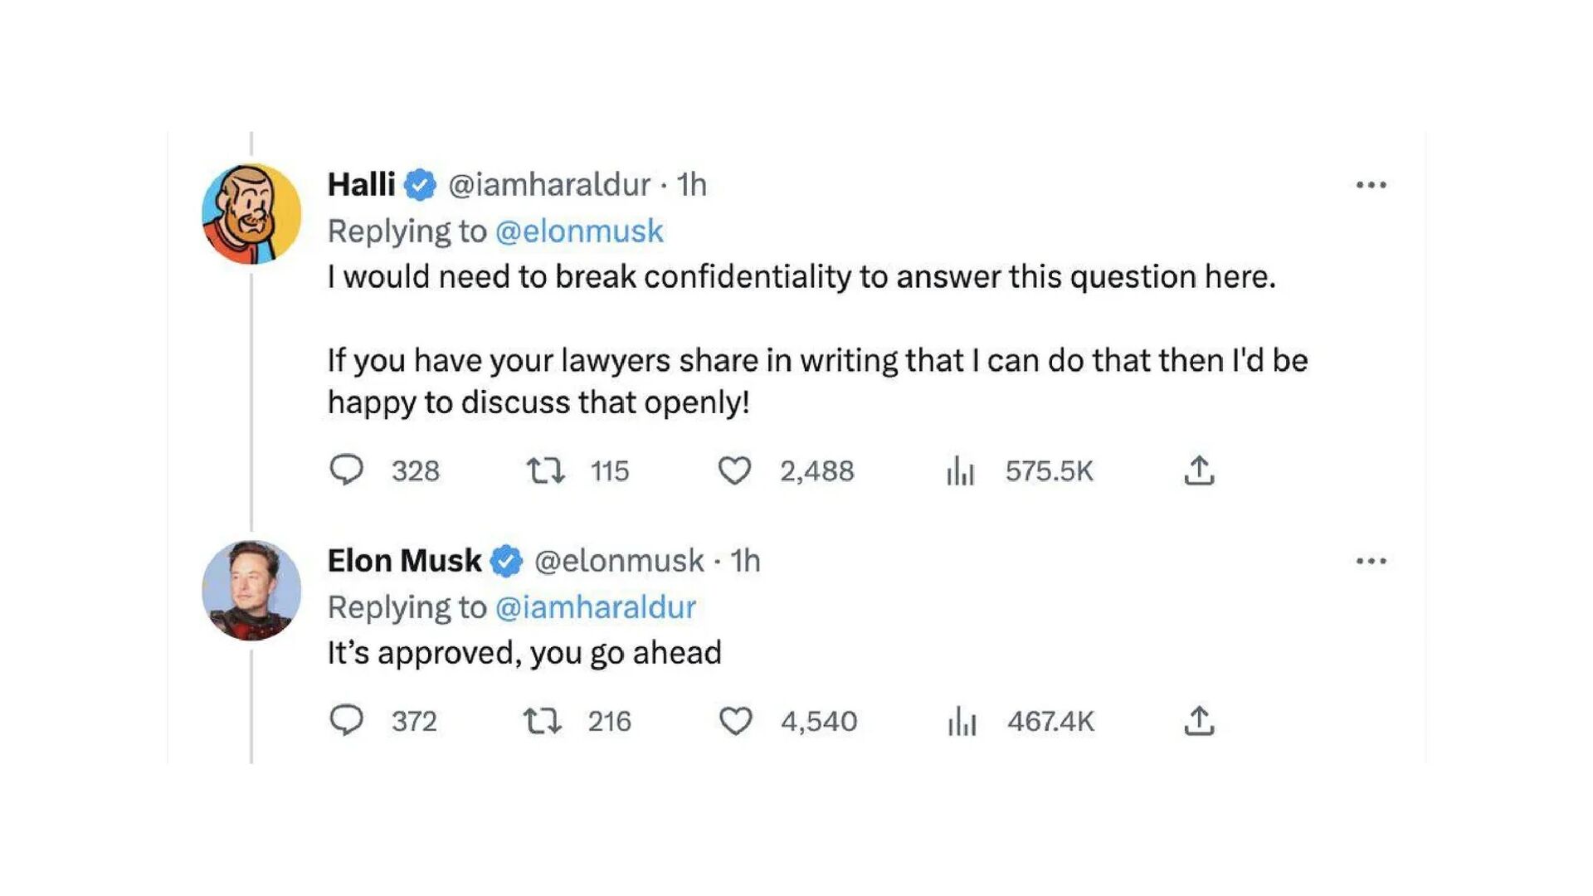Image resolution: width=1593 pixels, height=896 pixels.
Task: Open the @iamharaldur mention link in Elon's reply
Action: pyautogui.click(x=595, y=607)
